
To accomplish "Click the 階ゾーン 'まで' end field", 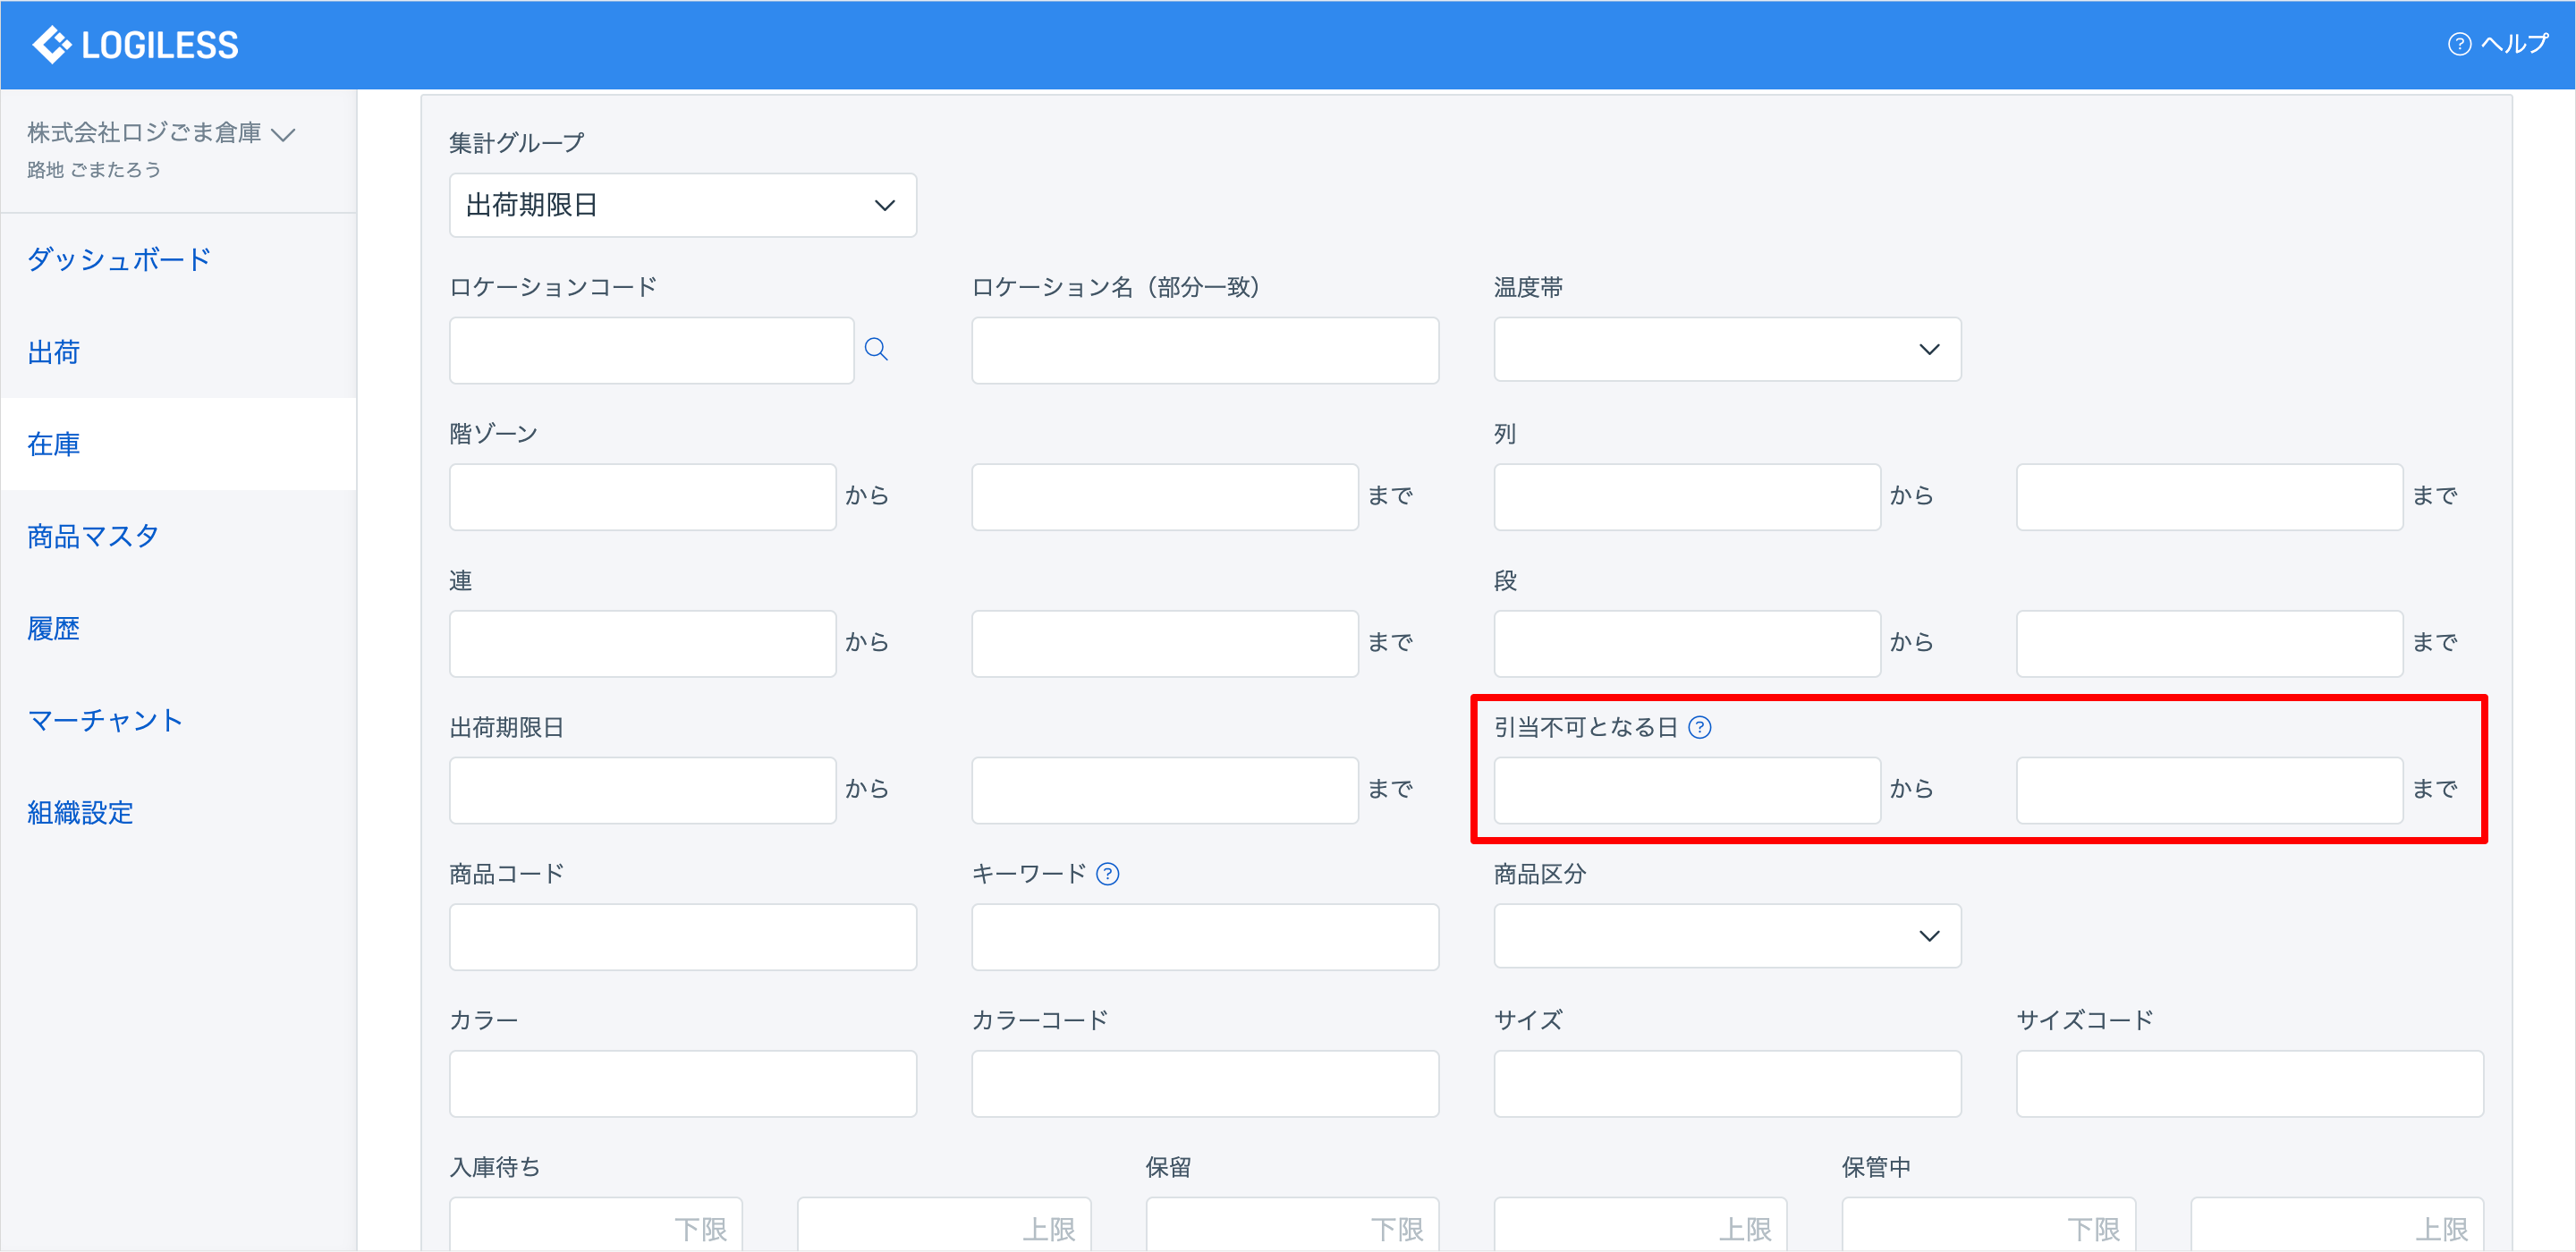I will pos(1165,497).
